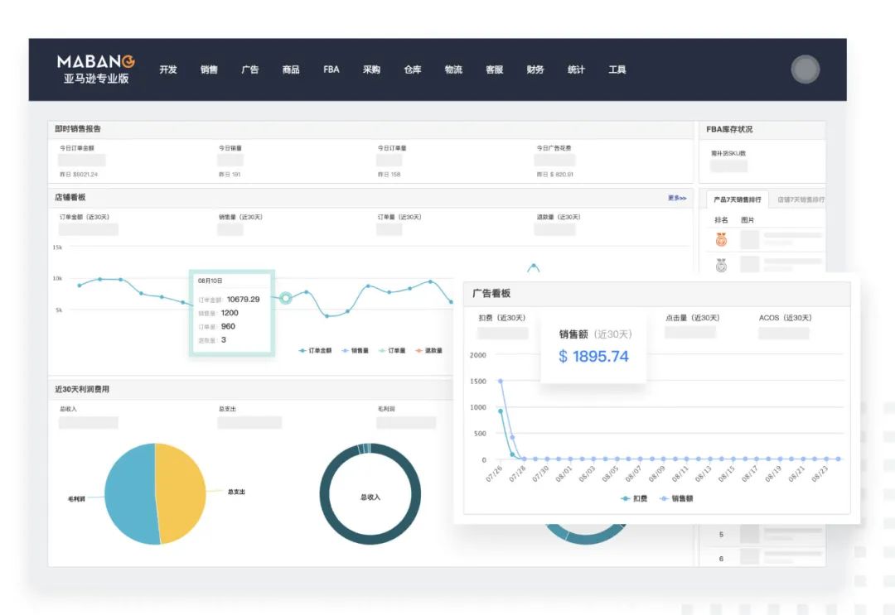The height and width of the screenshot is (615, 895).
Task: Open the 销售 menu in navigation
Action: click(x=209, y=70)
